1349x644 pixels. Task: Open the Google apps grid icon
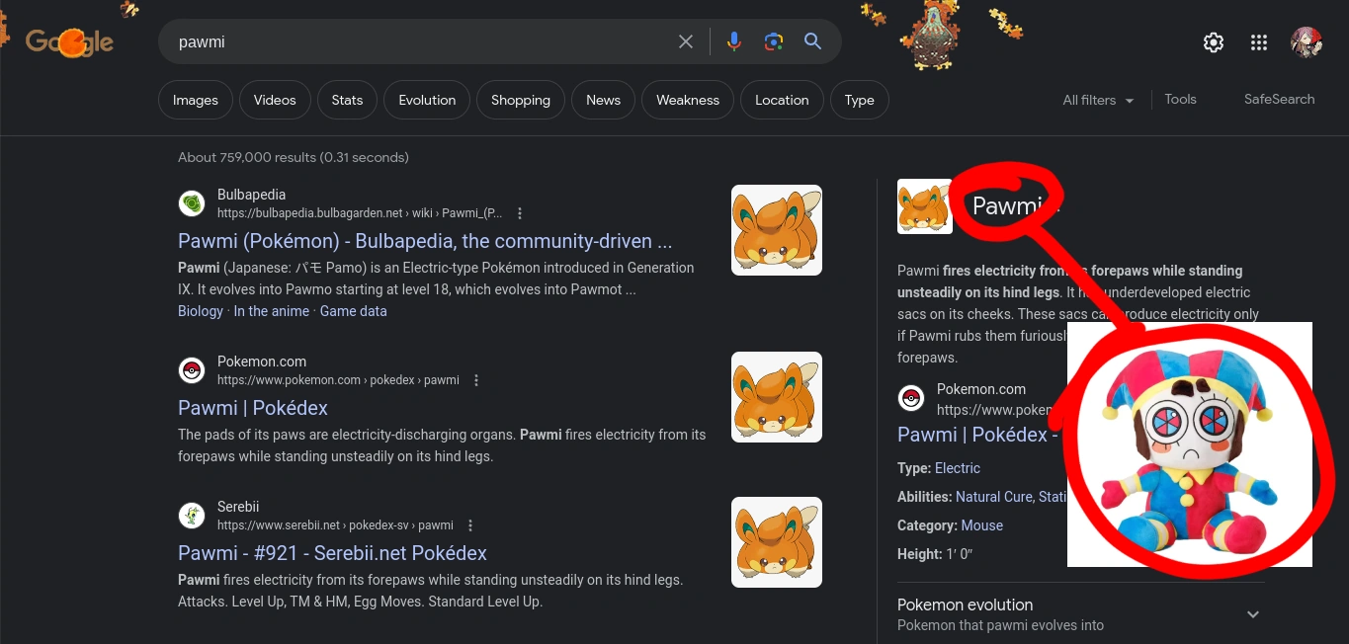tap(1258, 41)
